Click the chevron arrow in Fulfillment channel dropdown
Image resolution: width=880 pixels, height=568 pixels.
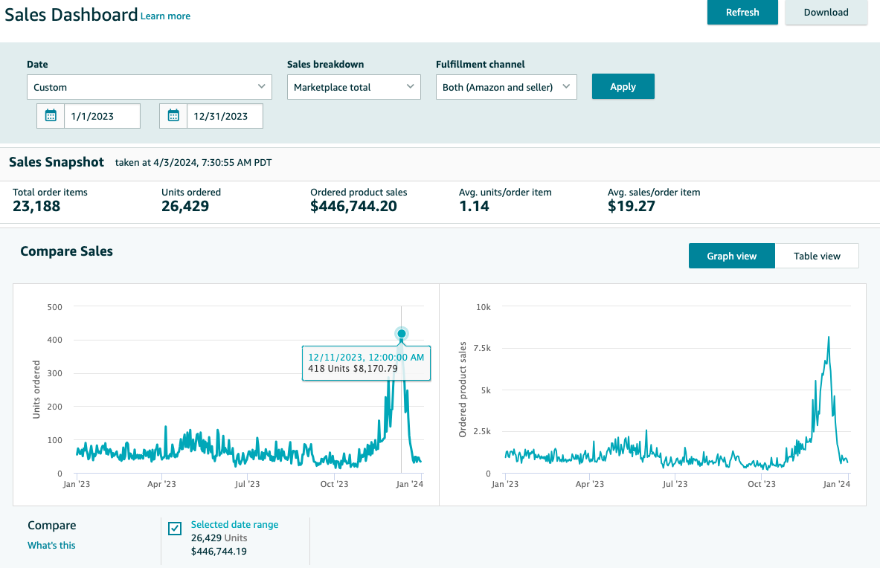[x=566, y=86]
